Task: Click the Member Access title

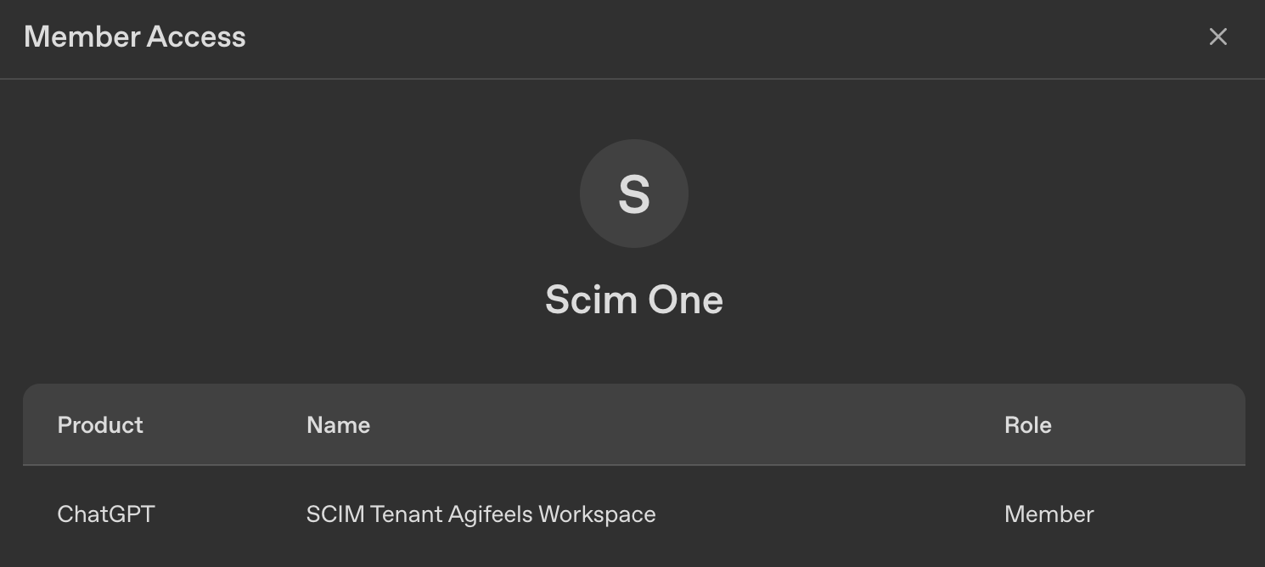Action: (134, 36)
